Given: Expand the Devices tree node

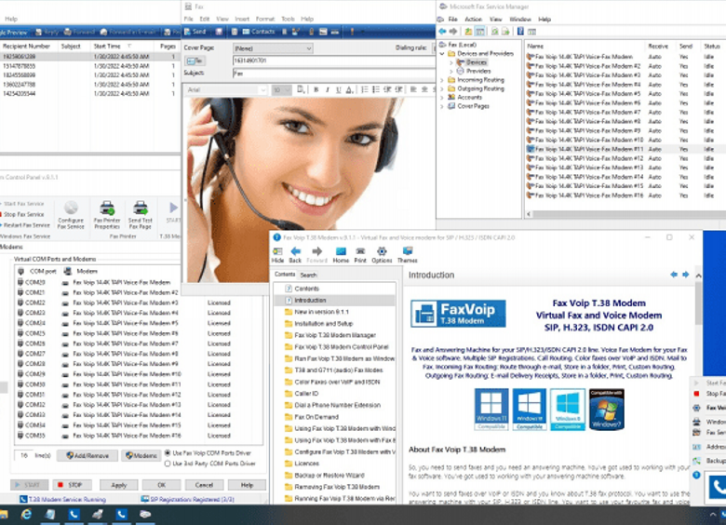Looking at the screenshot, I should (x=451, y=62).
